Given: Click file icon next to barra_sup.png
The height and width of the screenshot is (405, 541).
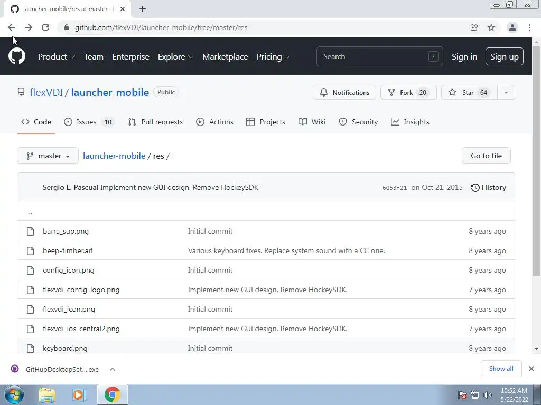Looking at the screenshot, I should 30,232.
